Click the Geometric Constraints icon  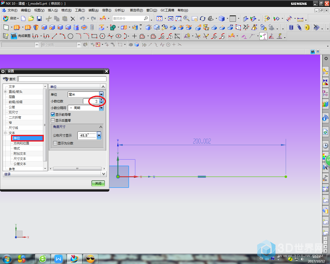click(x=244, y=36)
